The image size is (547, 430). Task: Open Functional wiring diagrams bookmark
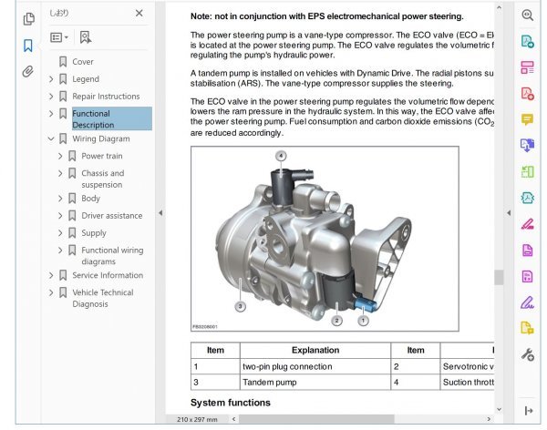coord(112,256)
